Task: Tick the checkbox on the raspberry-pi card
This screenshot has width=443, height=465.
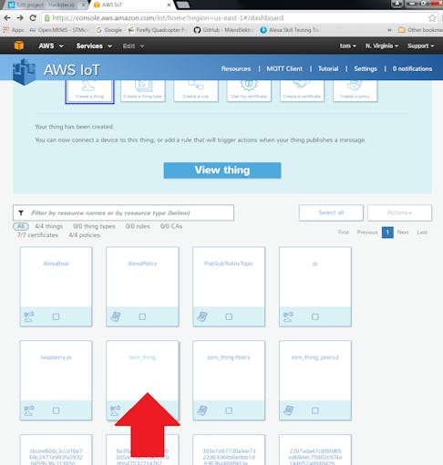Action: 56,410
